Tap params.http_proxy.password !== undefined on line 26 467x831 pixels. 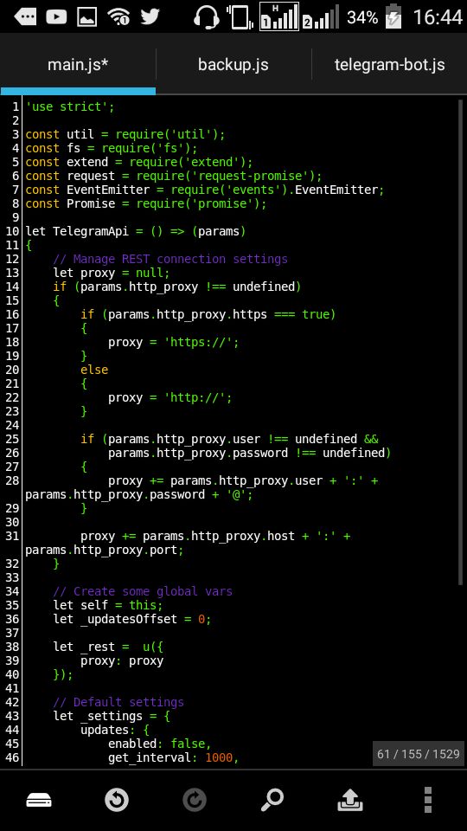[x=246, y=453]
